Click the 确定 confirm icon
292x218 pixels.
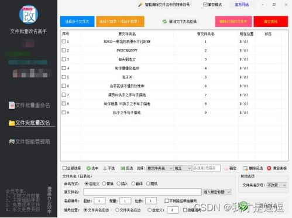[226, 168]
